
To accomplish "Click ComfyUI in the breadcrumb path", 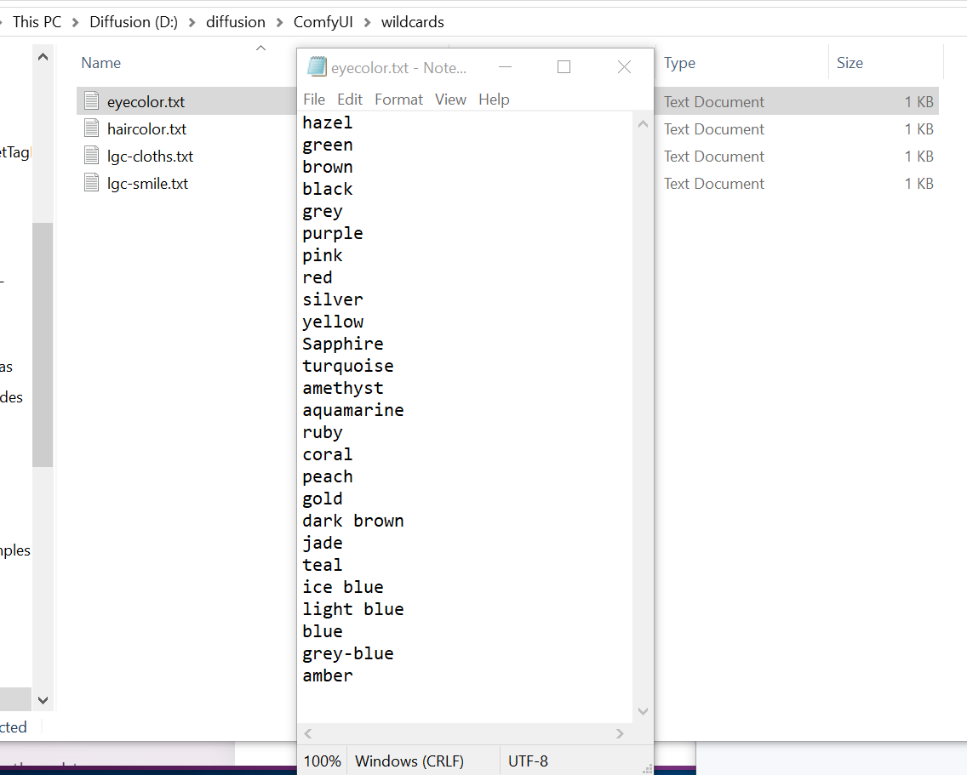I will (323, 22).
